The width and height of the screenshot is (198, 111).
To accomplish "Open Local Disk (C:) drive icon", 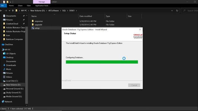I will click(x=4, y=81).
